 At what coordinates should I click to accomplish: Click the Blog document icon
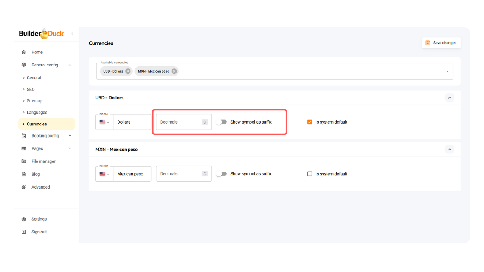pos(24,174)
